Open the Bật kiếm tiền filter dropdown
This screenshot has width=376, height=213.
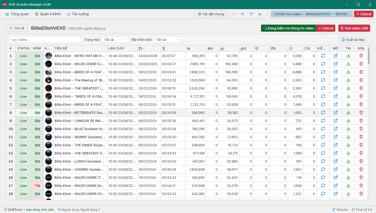(x=168, y=40)
